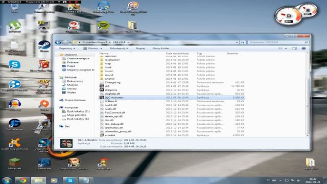Viewport: 327px width, 184px height.
Task: Select Grupa domowa in sidebar
Action: (x=75, y=100)
